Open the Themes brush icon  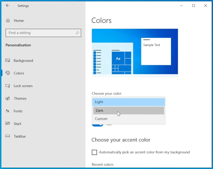[x=8, y=98]
